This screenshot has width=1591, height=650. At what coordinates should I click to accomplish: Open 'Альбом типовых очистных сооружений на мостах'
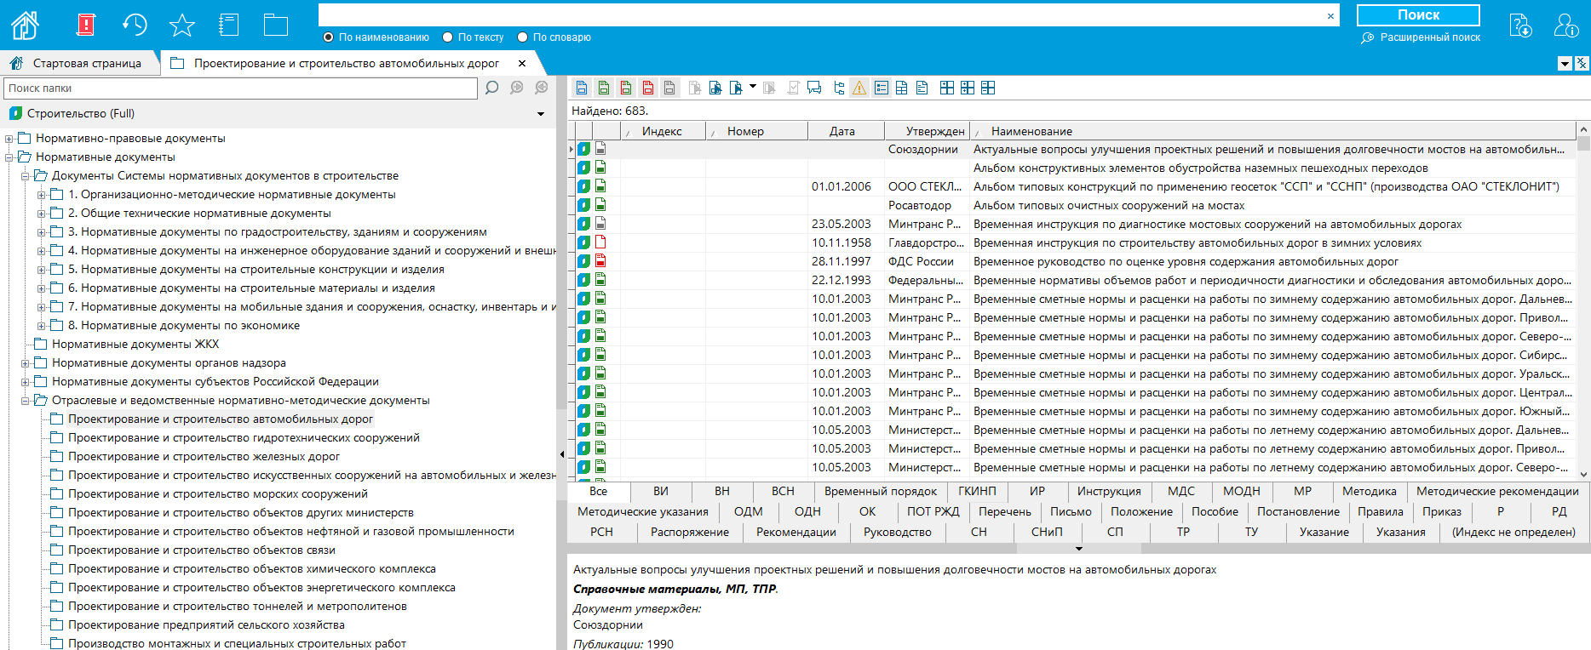pyautogui.click(x=1108, y=205)
